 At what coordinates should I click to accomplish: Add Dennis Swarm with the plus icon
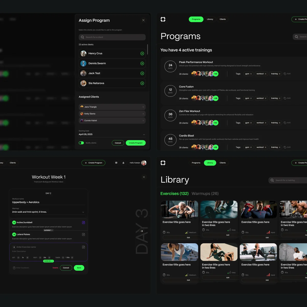[x=142, y=63]
